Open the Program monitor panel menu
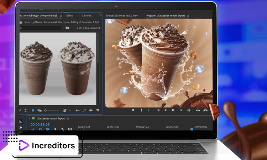This screenshot has width=267, height=160. 188,16
